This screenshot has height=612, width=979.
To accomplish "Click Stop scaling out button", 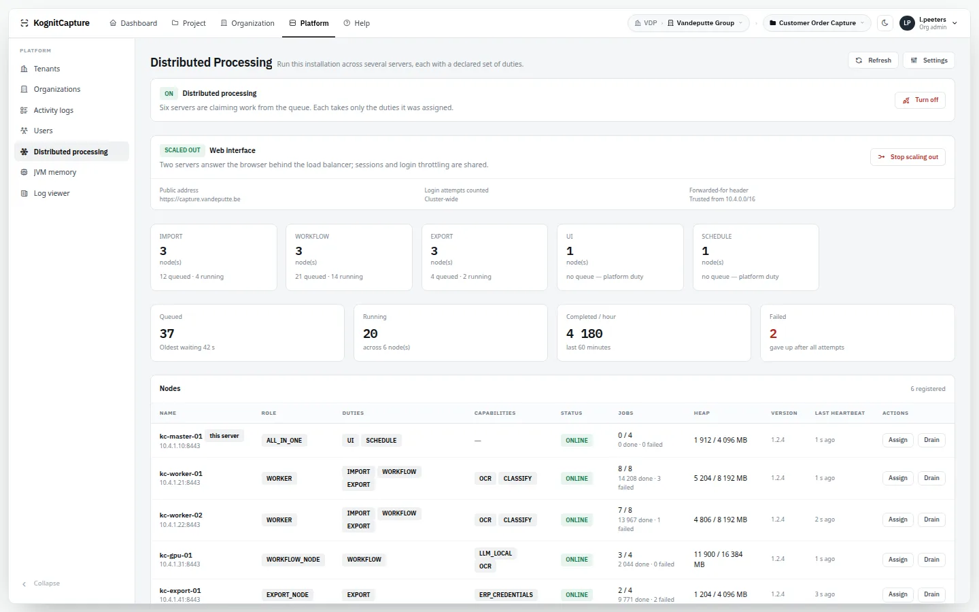I will click(908, 157).
